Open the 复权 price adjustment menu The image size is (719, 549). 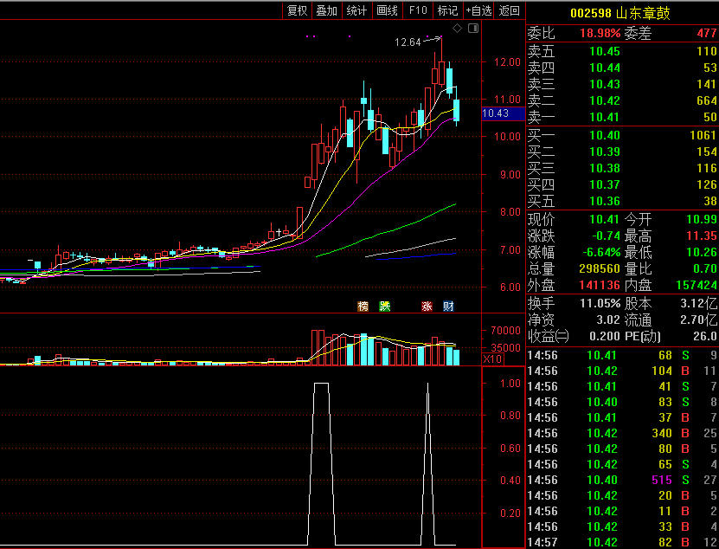297,10
